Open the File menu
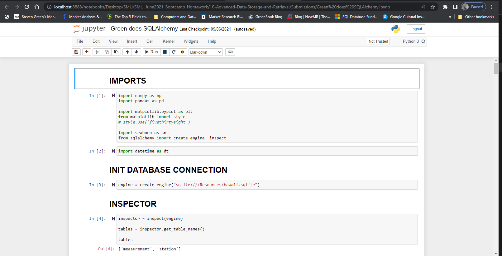The width and height of the screenshot is (502, 256). click(80, 41)
